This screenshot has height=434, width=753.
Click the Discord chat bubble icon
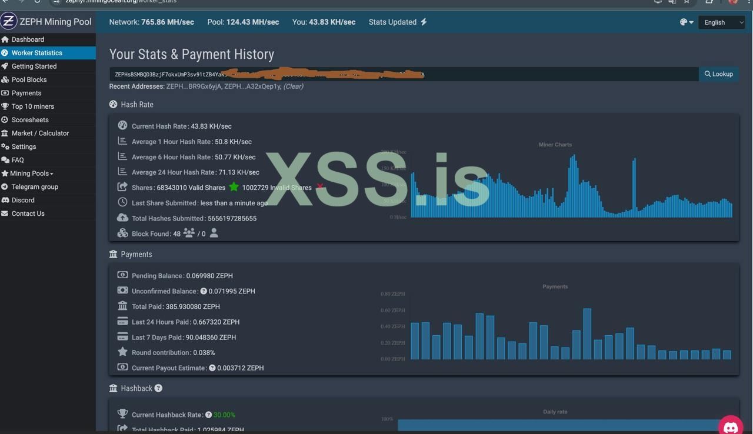point(731,426)
